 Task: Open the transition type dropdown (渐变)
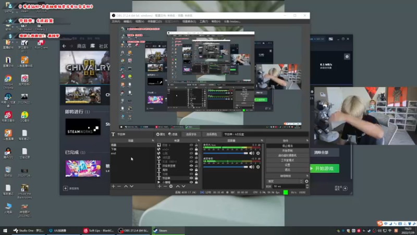click(285, 181)
